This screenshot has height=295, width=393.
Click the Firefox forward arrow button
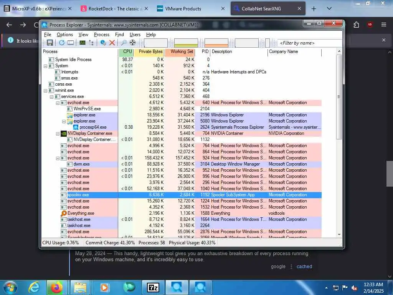click(23, 25)
